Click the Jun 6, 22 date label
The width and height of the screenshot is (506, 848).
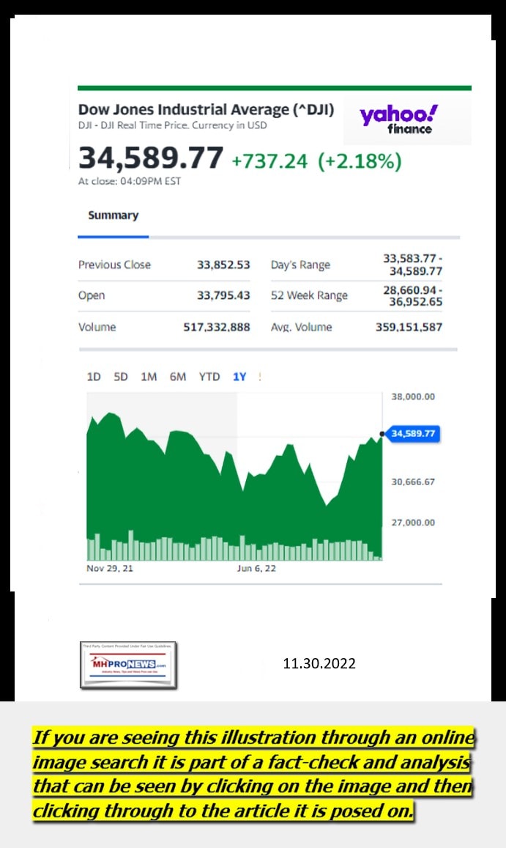pos(256,568)
